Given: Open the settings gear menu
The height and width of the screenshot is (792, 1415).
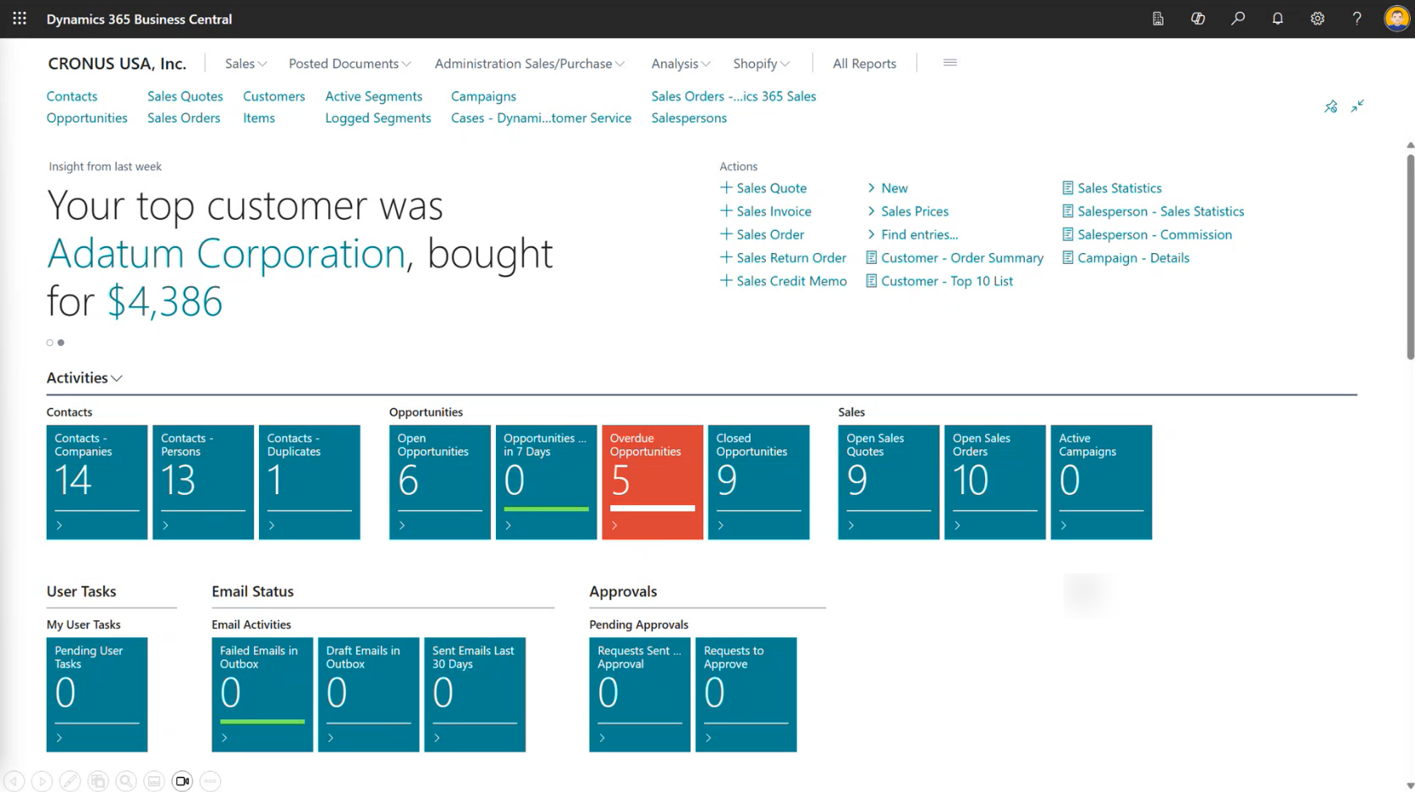Looking at the screenshot, I should 1317,19.
